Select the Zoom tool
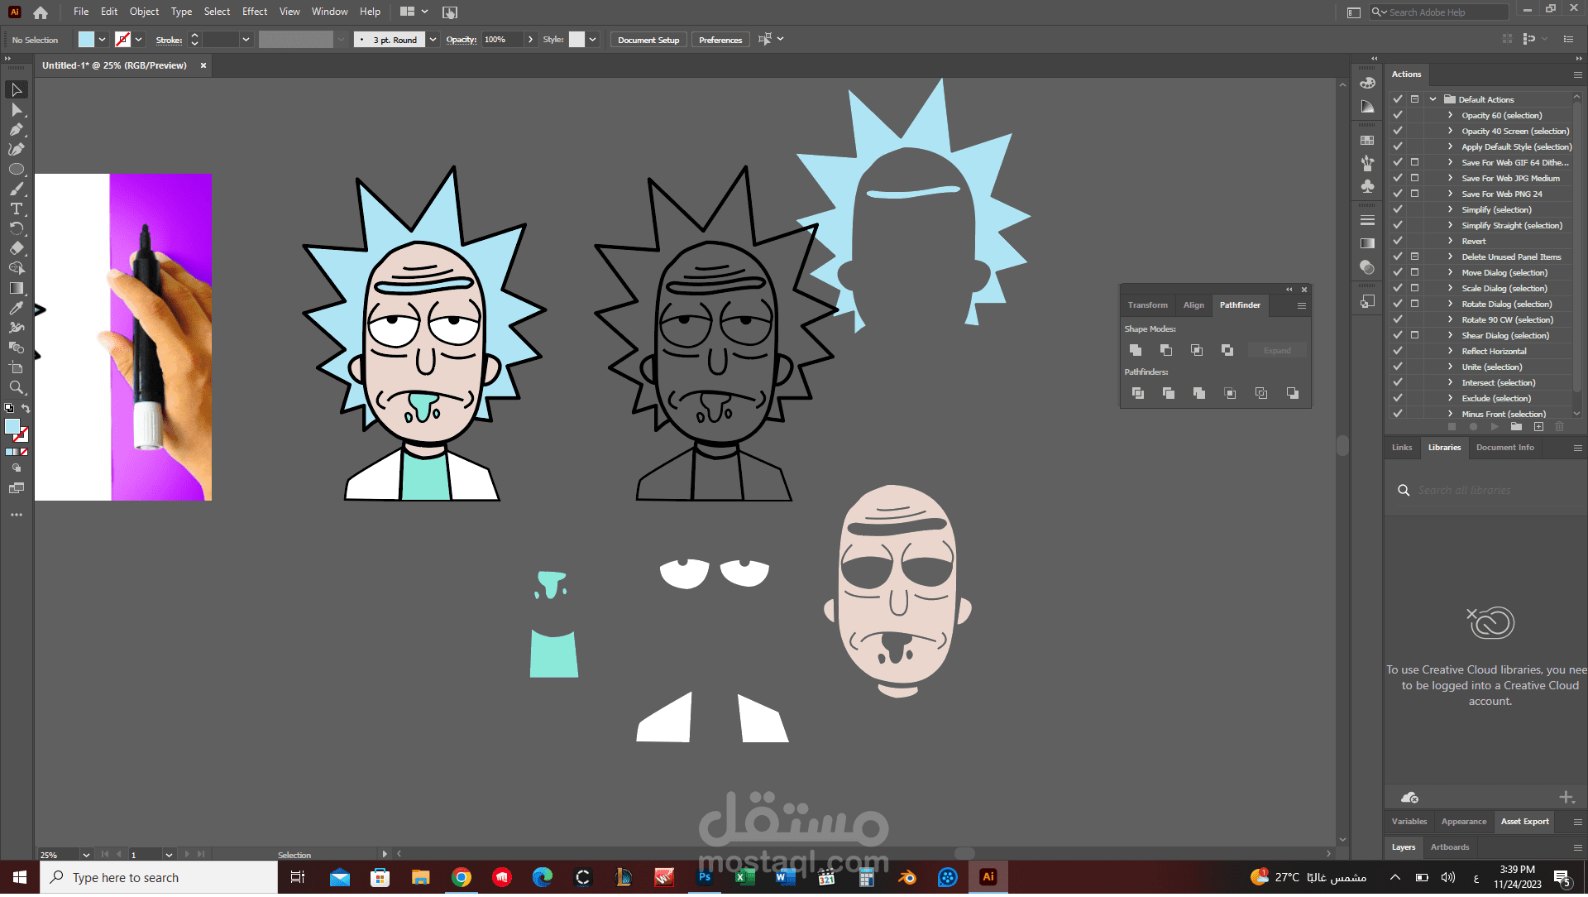1588x897 pixels. (x=17, y=387)
